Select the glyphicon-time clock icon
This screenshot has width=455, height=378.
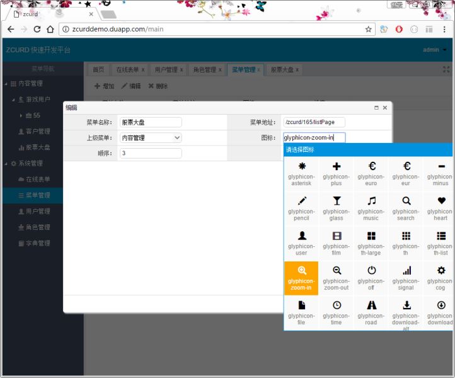coord(337,313)
